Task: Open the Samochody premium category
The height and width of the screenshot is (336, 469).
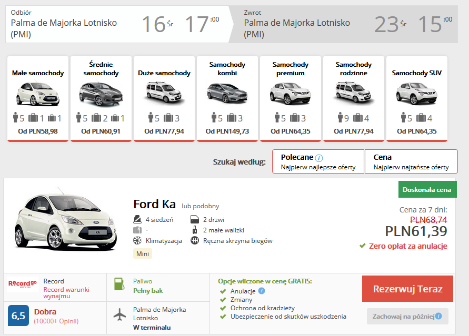Action: [x=290, y=98]
